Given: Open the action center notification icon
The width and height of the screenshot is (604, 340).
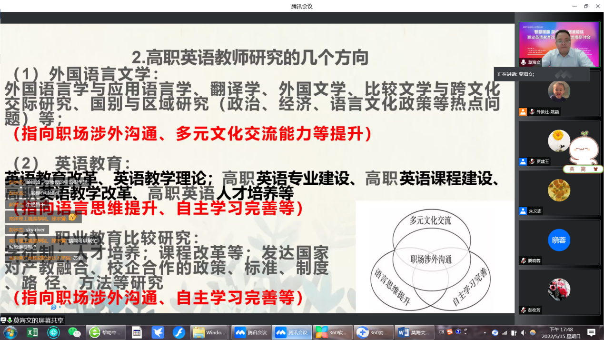Looking at the screenshot, I should (591, 332).
